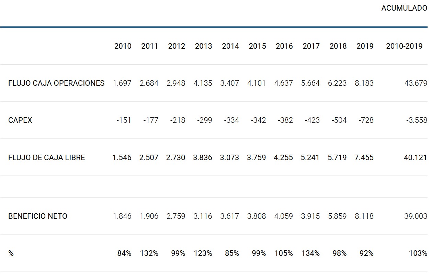Click the accumulated percentage 103%
Screen dimensions: 431x275
(x=418, y=253)
